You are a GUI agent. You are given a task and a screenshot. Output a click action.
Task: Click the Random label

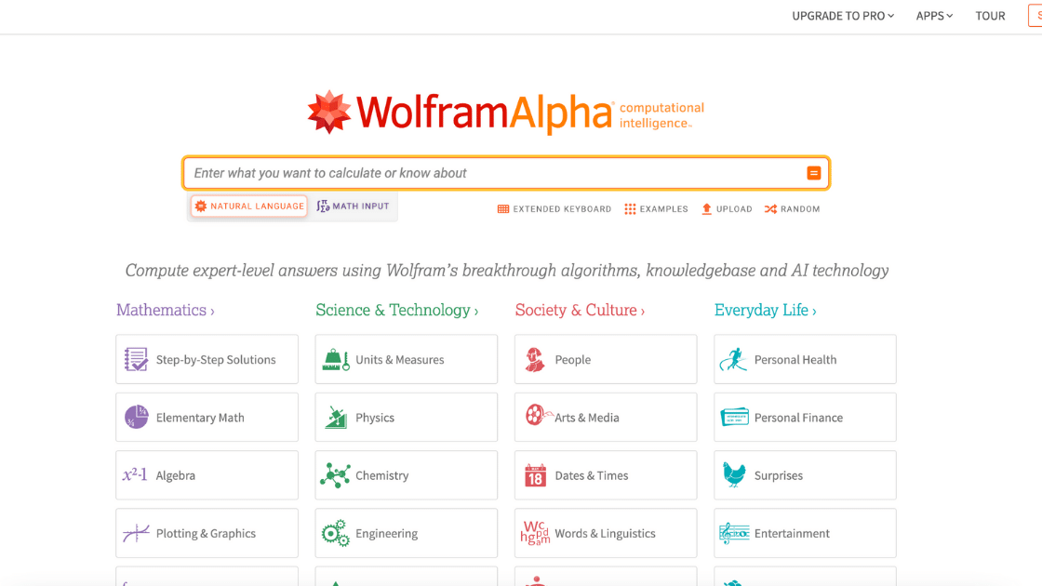[x=800, y=209]
